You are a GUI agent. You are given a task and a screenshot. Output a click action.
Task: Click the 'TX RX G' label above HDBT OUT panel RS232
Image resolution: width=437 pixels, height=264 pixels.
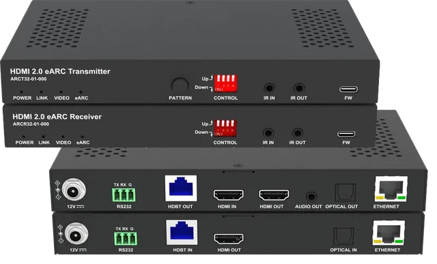(x=123, y=185)
